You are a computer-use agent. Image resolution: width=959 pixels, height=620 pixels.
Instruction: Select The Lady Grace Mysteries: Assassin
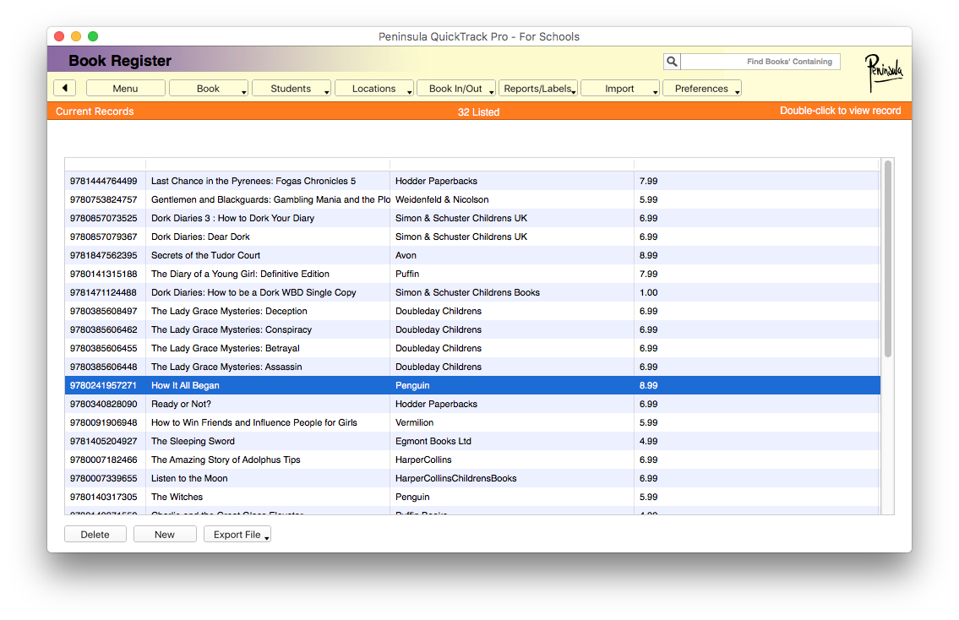pyautogui.click(x=472, y=367)
